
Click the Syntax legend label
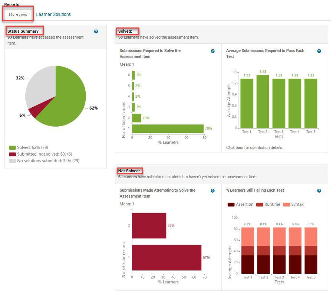tap(297, 205)
